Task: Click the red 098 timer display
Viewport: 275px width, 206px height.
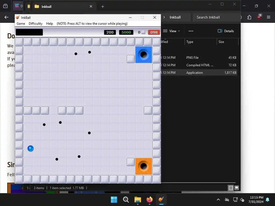Action: coord(154,32)
